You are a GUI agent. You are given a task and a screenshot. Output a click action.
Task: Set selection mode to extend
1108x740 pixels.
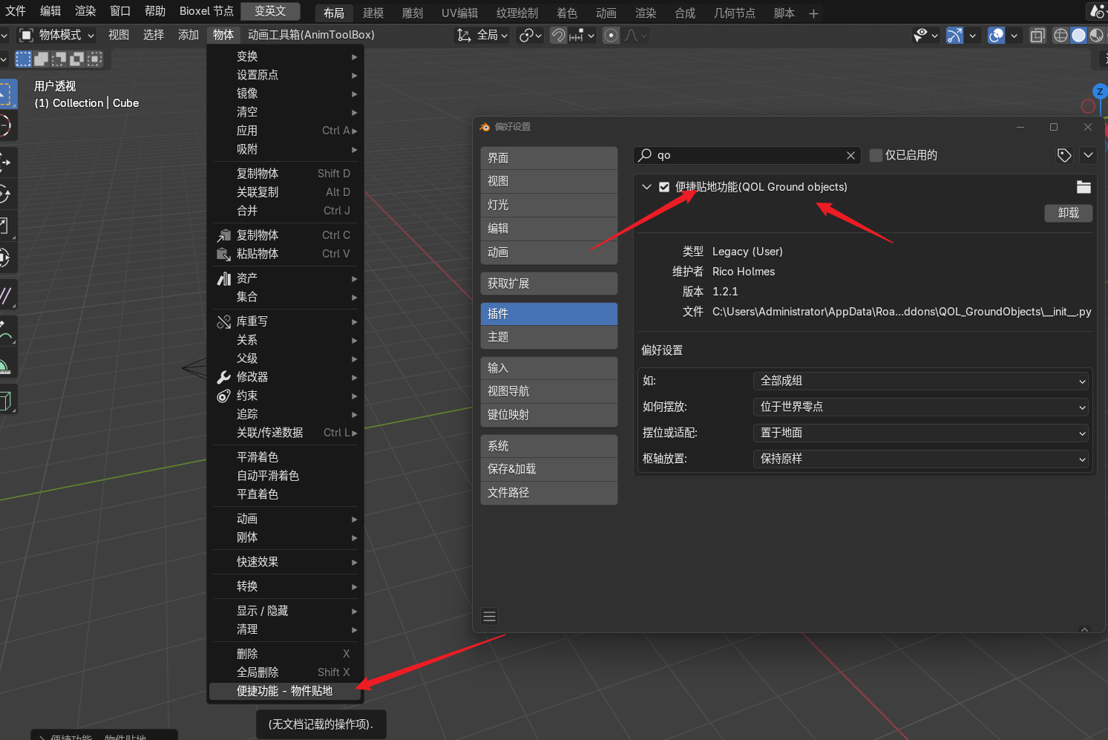(42, 59)
